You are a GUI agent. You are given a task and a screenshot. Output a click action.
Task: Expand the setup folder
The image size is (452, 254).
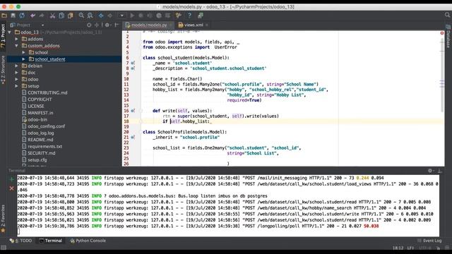click(x=17, y=86)
